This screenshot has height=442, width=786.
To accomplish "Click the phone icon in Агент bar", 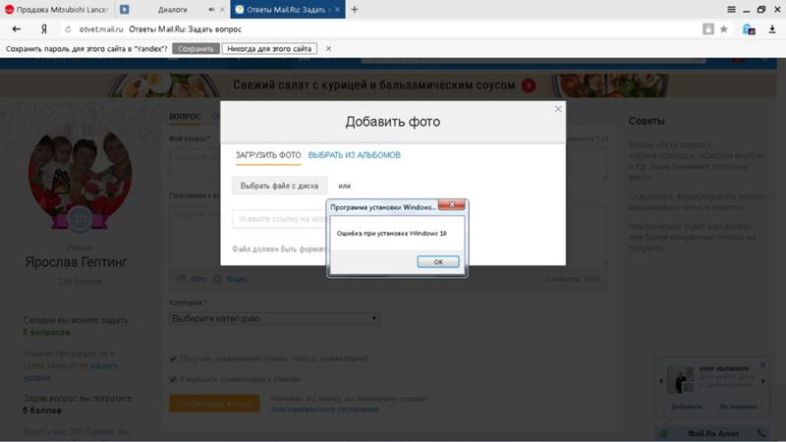I will (761, 433).
